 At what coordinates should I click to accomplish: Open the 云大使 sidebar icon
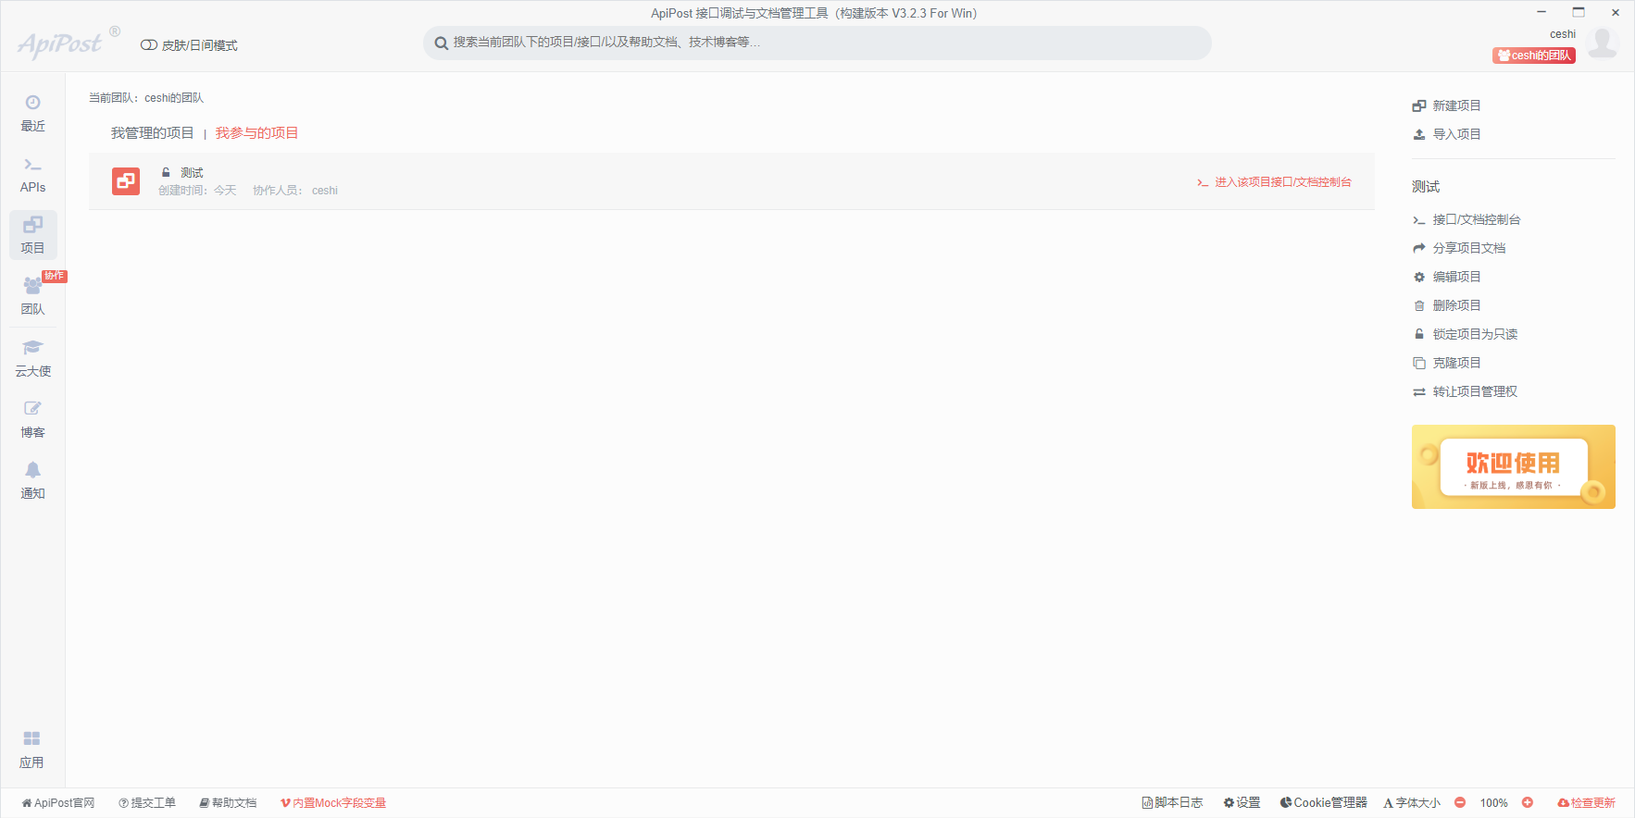(32, 358)
